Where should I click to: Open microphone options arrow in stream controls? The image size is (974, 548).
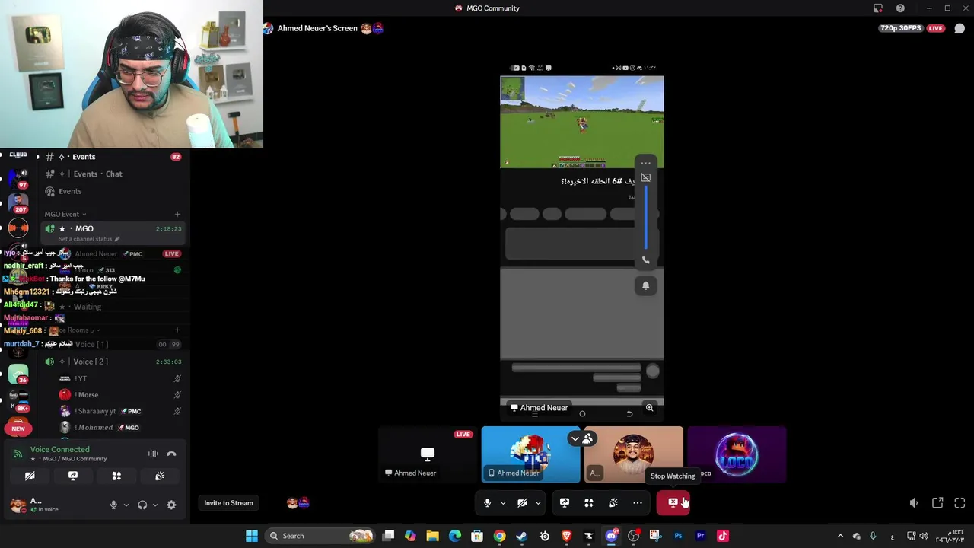point(503,503)
